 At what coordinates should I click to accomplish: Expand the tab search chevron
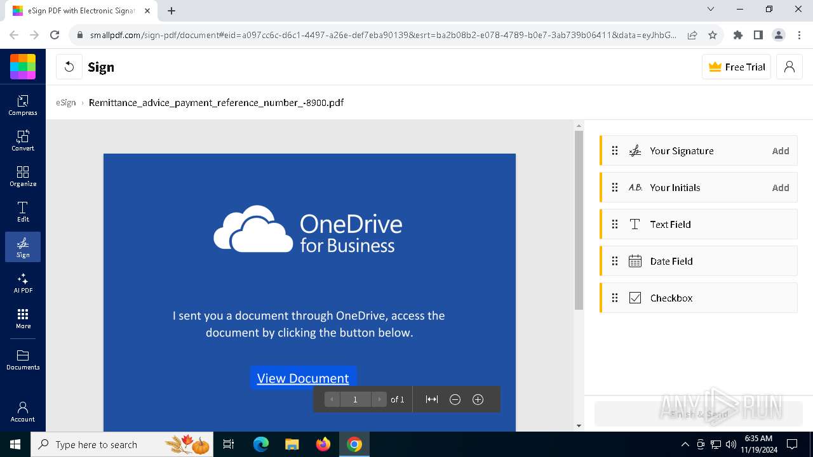(x=711, y=10)
